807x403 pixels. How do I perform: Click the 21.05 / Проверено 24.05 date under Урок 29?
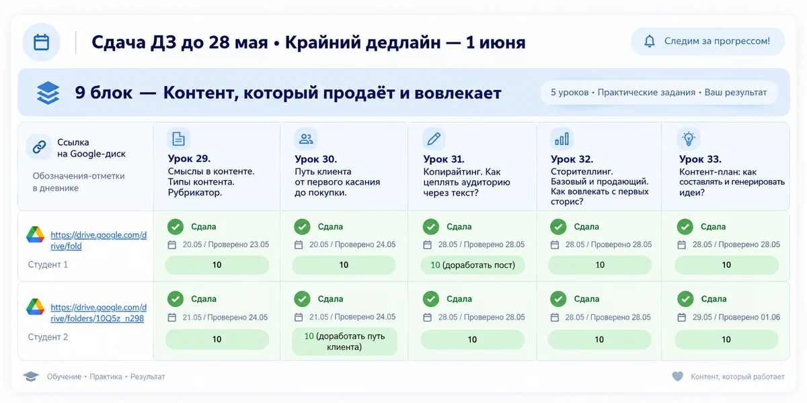coord(225,317)
